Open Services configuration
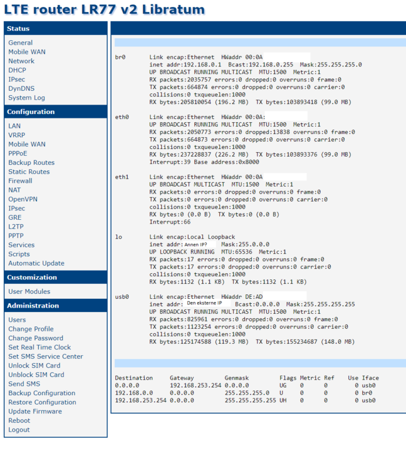 pos(21,245)
